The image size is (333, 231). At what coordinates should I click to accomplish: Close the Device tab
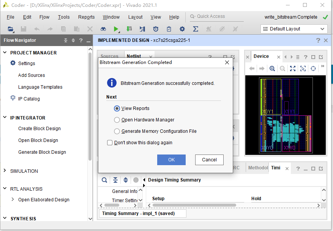pyautogui.click(x=279, y=57)
